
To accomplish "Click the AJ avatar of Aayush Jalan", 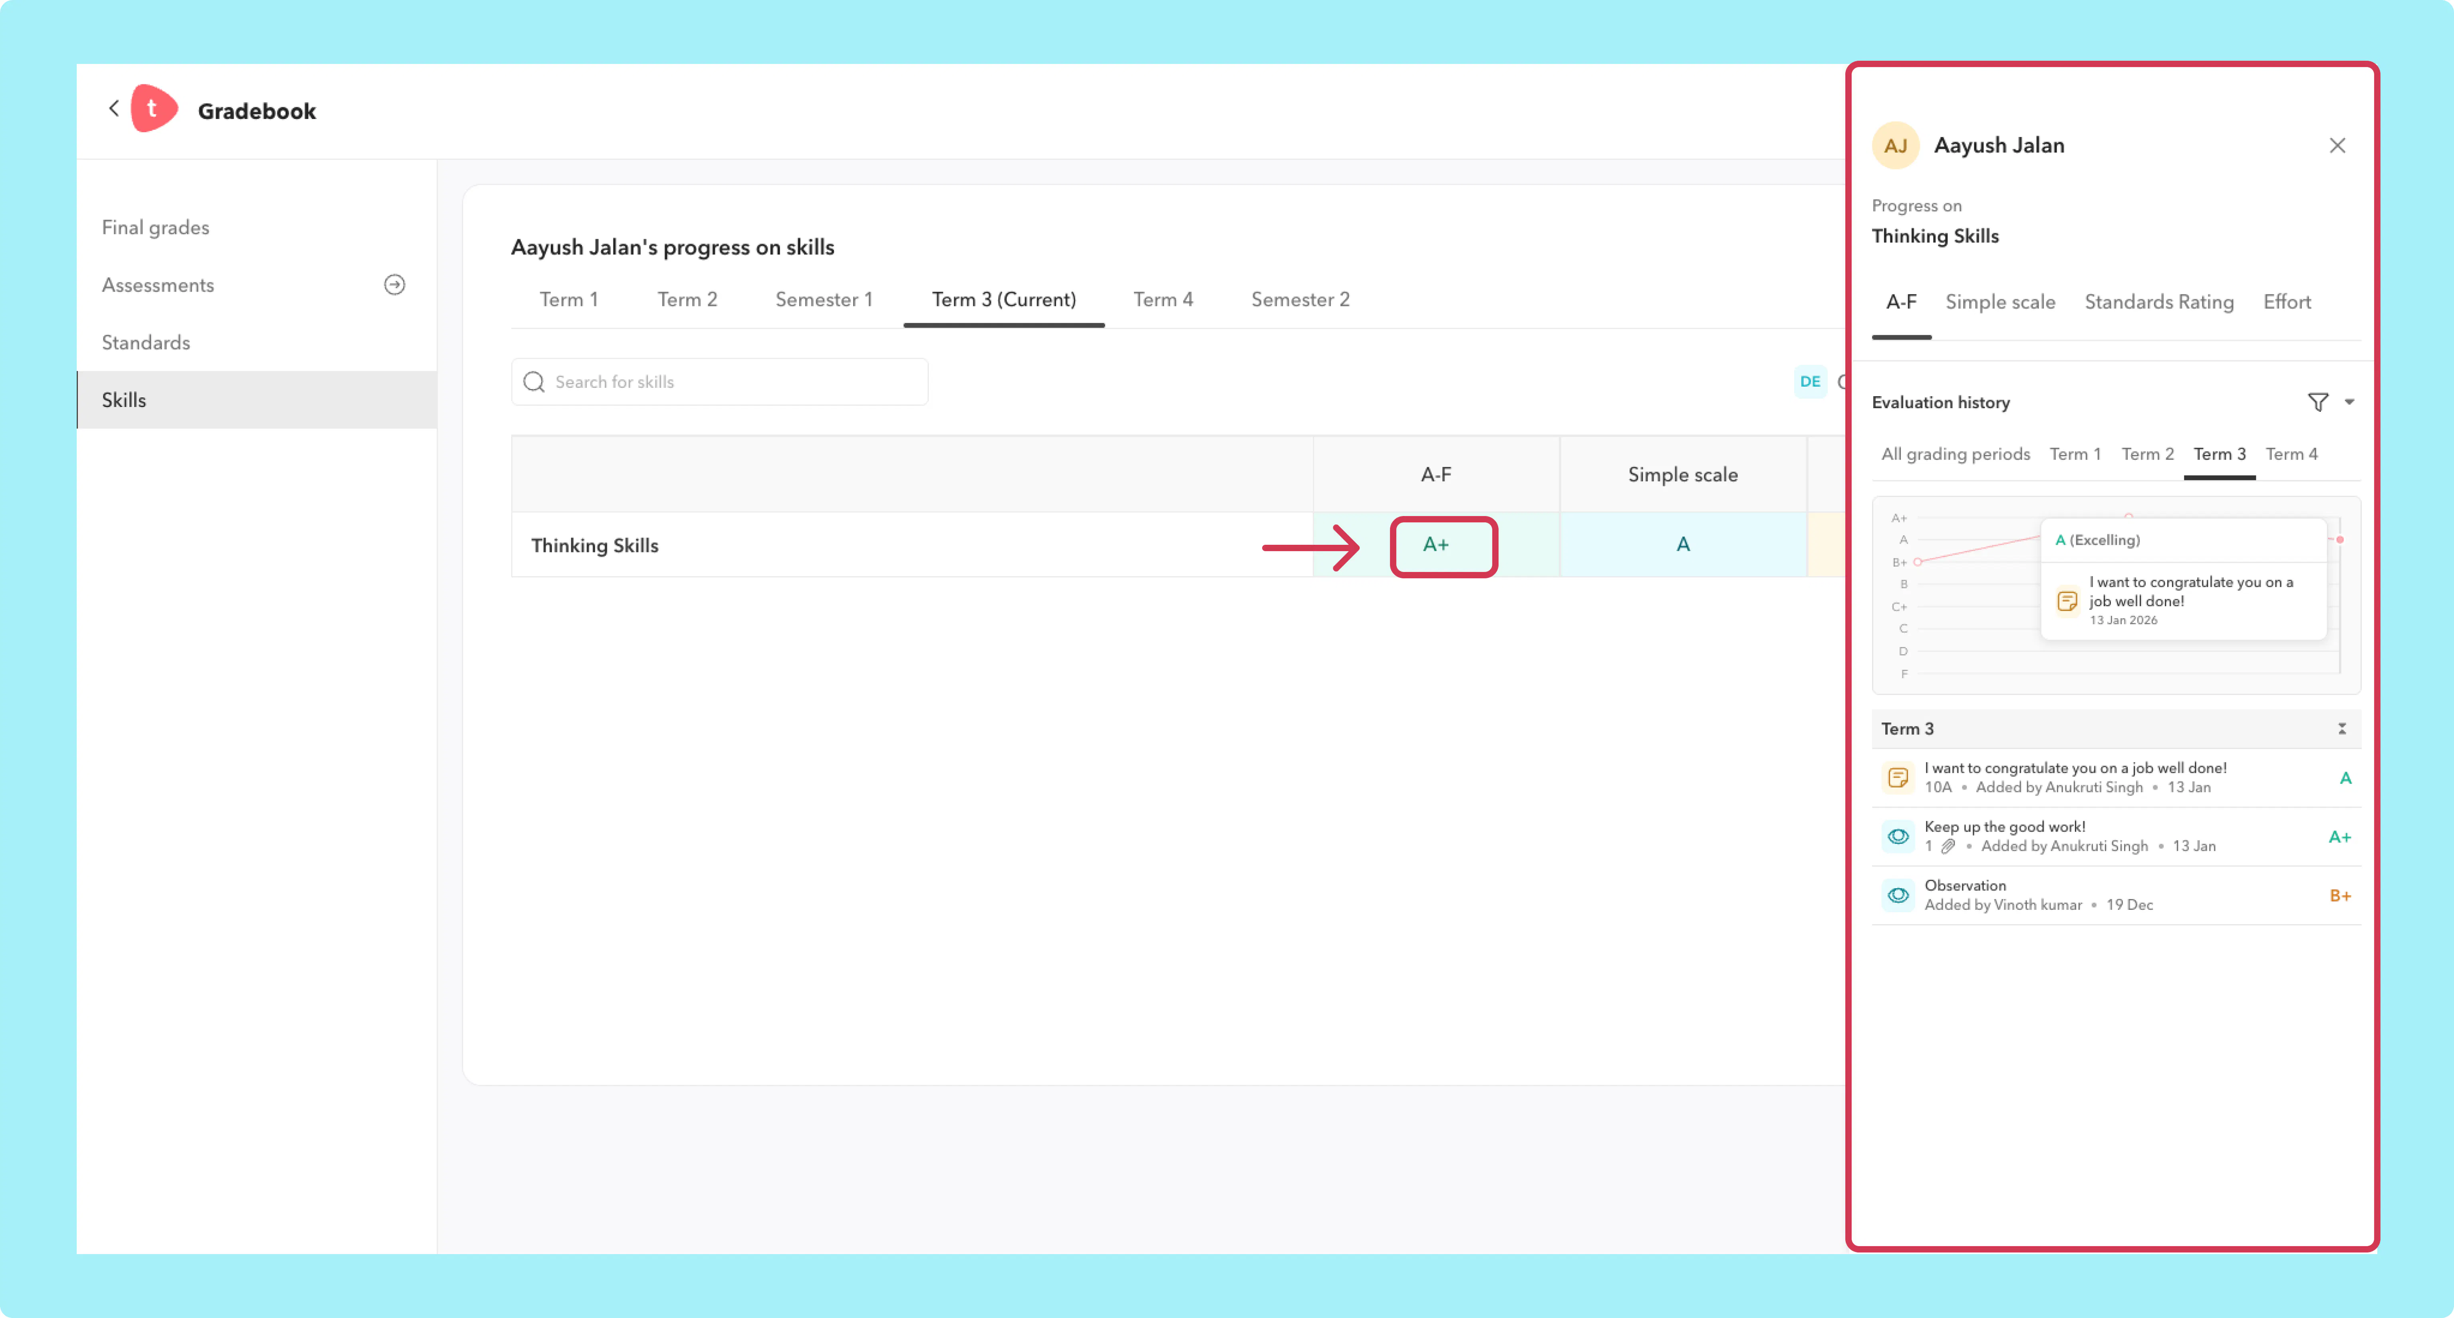I will click(x=1895, y=146).
